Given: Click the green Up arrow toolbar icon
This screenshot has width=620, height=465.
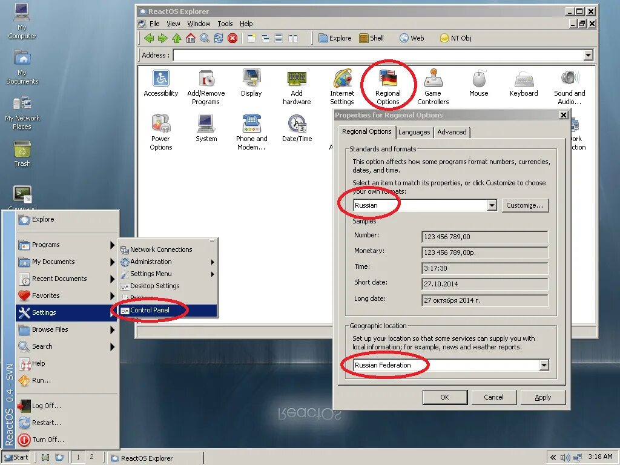Looking at the screenshot, I should (177, 38).
